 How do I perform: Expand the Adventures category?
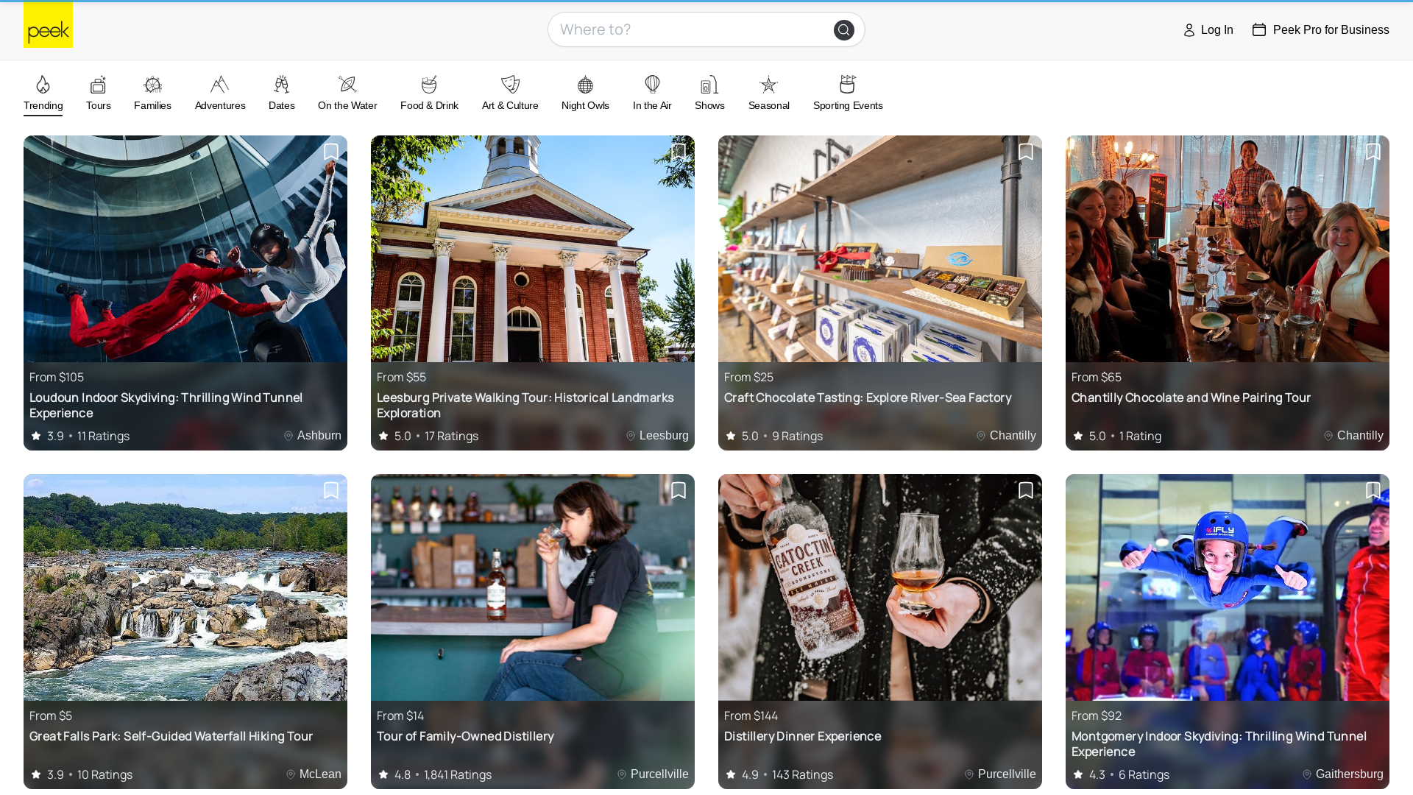(x=219, y=91)
